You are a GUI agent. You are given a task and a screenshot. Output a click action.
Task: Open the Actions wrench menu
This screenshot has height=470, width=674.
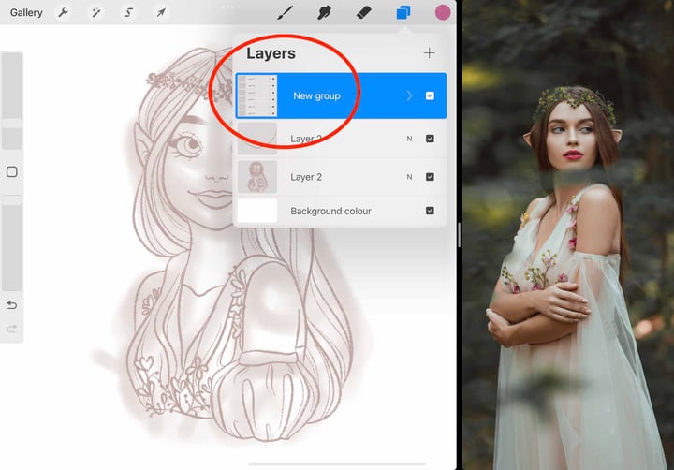[64, 12]
